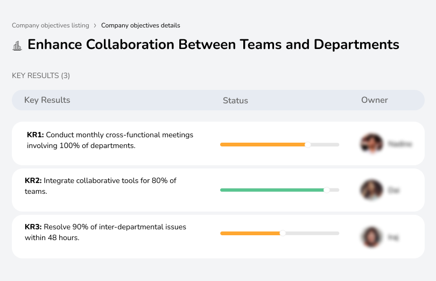The image size is (436, 281).
Task: Select the KR2 Integrate collaborative tools text
Action: pos(100,186)
